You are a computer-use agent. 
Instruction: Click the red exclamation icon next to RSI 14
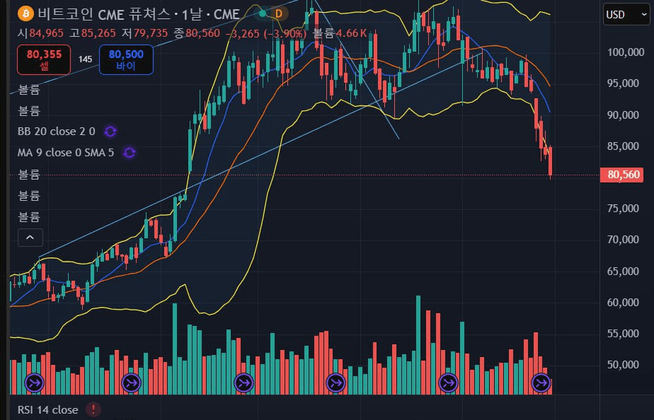(93, 409)
